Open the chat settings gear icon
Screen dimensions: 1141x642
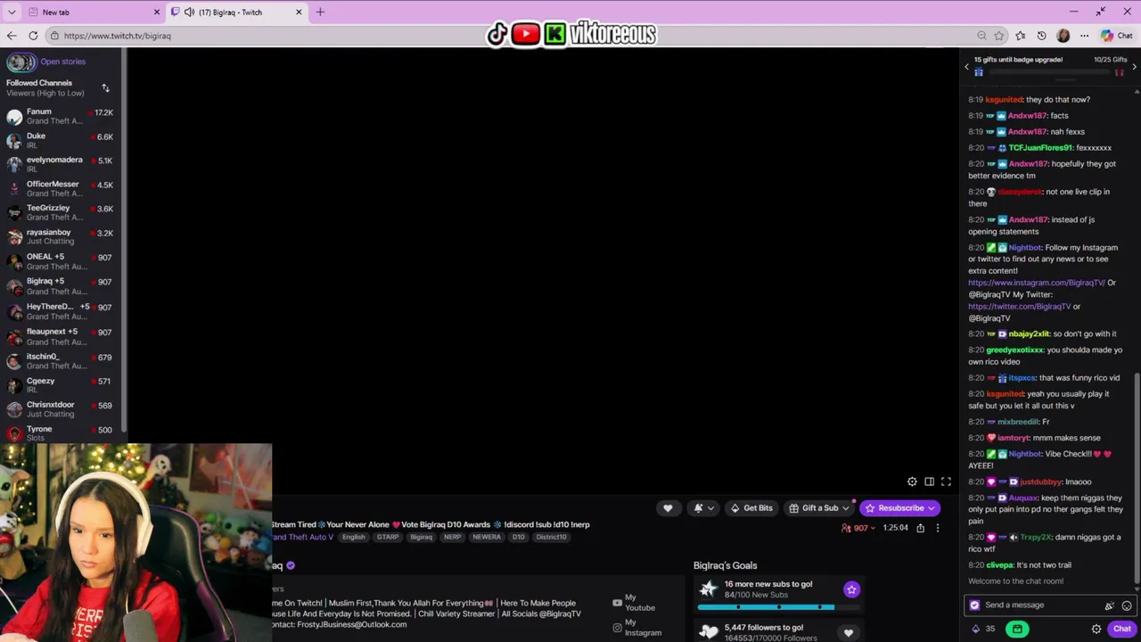coord(1096,629)
